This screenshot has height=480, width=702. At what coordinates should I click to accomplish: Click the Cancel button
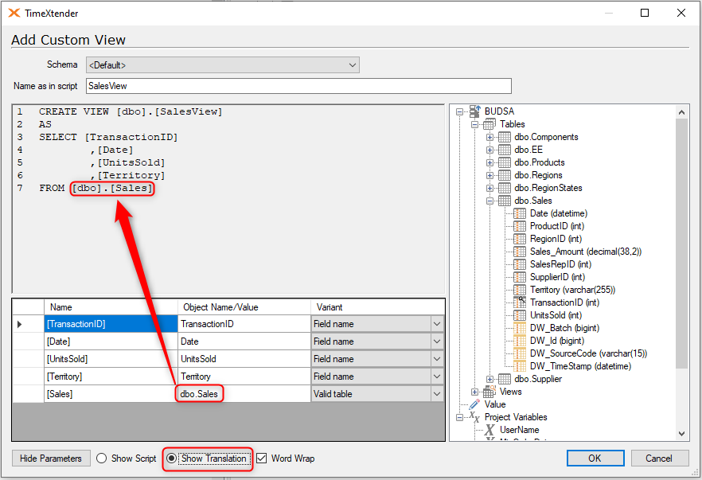[x=659, y=458]
